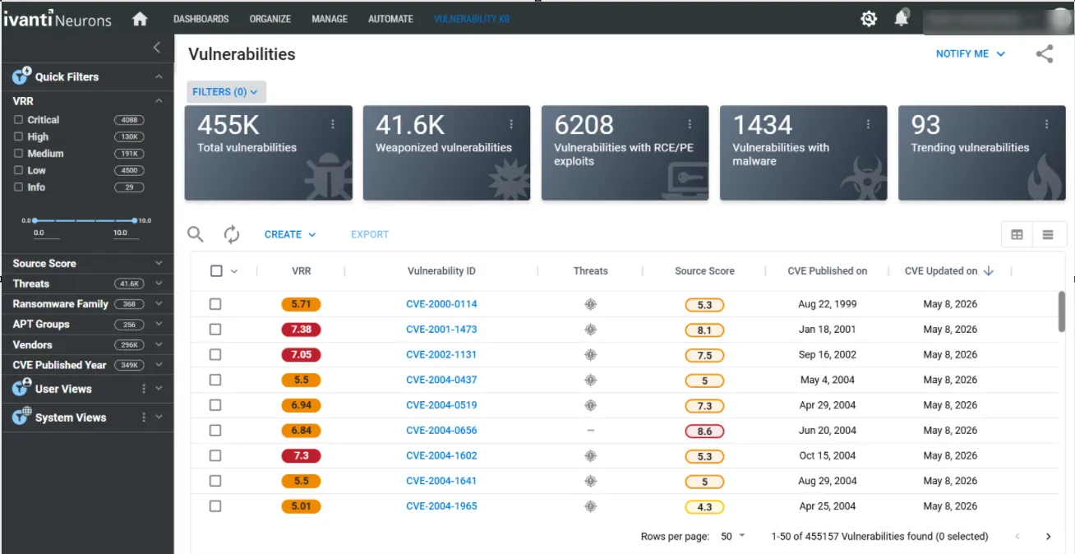Go to the Home icon
The height and width of the screenshot is (554, 1075).
pos(140,18)
